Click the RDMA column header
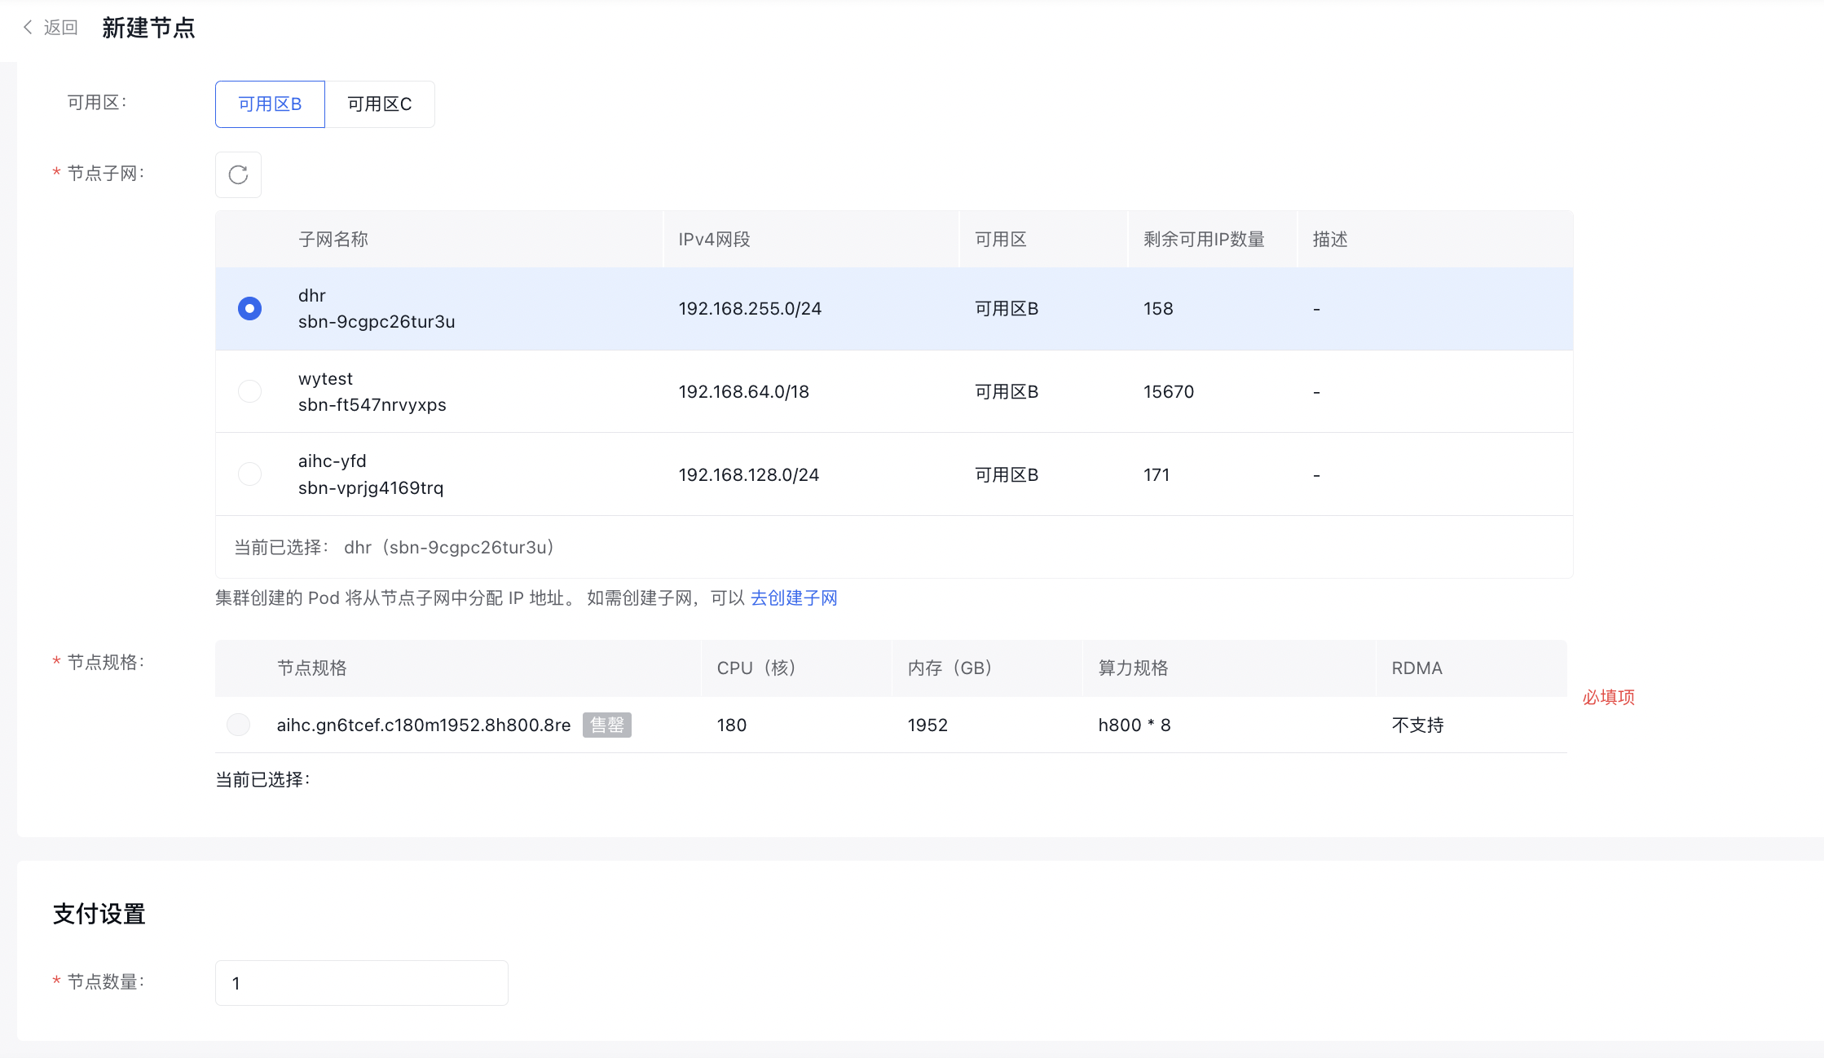The width and height of the screenshot is (1824, 1058). click(1417, 668)
